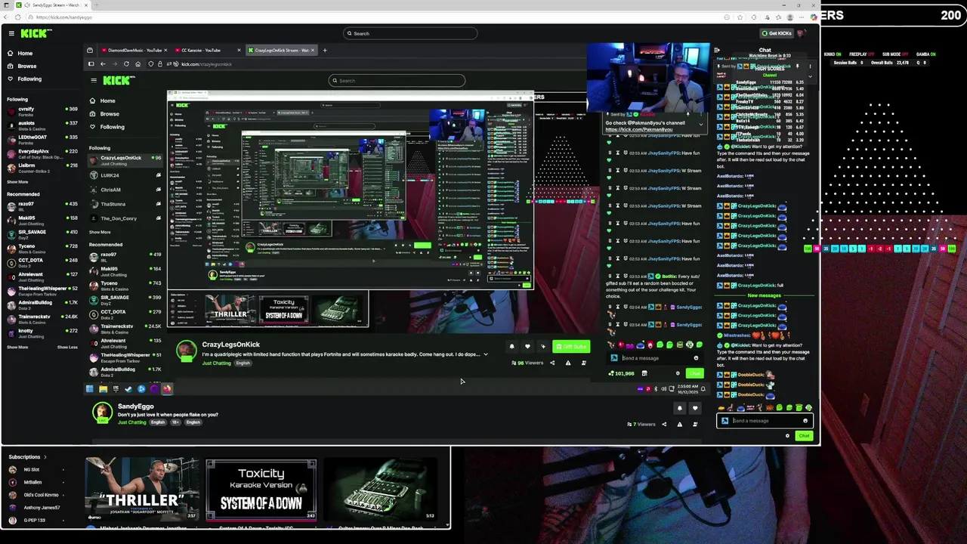Open outer chat pinned message options
Viewport: 967px width, 544px height.
click(x=810, y=66)
